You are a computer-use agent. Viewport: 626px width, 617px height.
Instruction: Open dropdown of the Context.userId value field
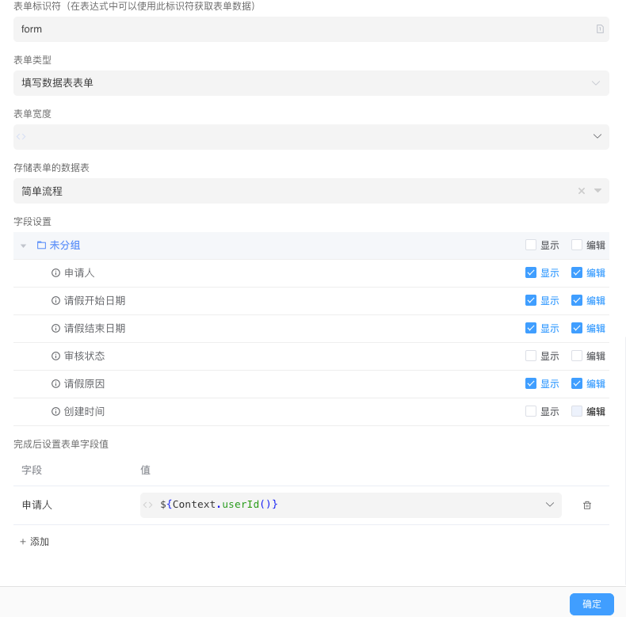click(x=549, y=505)
